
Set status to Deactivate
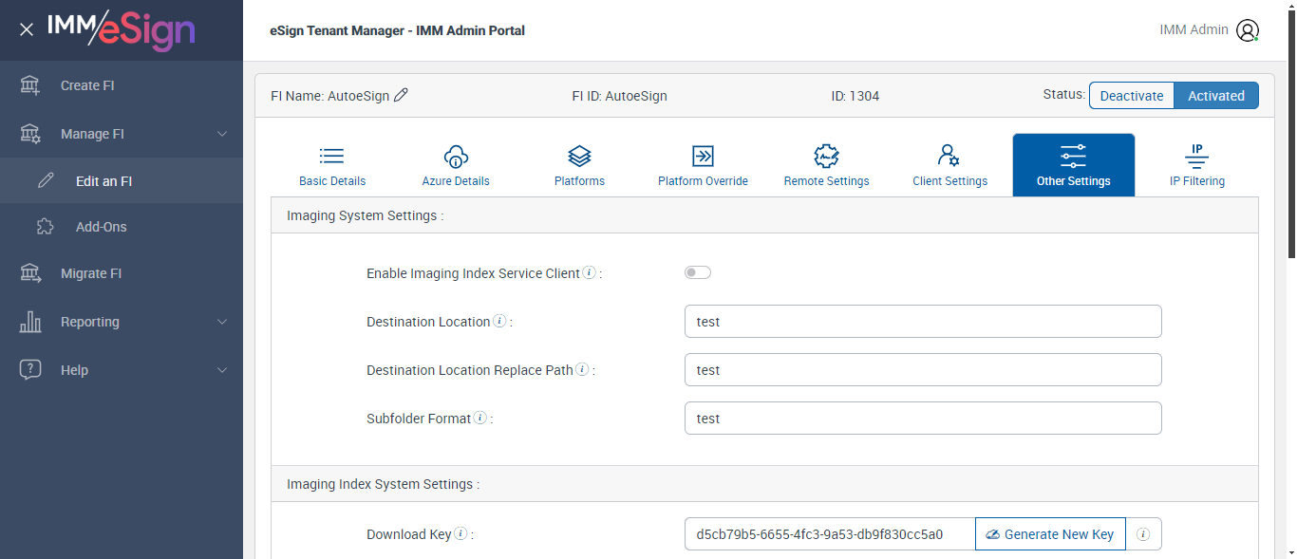(1131, 96)
